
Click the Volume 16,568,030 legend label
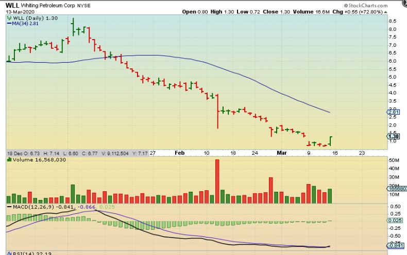point(40,160)
